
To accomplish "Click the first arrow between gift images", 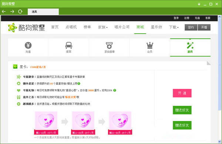I will tap(65, 122).
